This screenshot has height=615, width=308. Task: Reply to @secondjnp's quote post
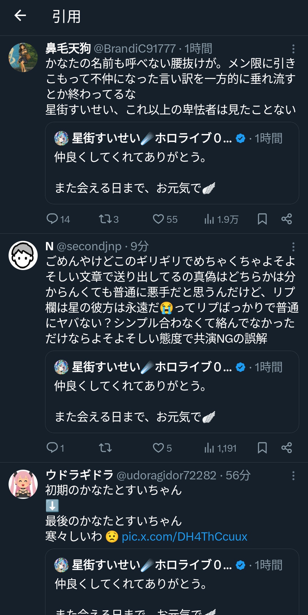coord(53,448)
